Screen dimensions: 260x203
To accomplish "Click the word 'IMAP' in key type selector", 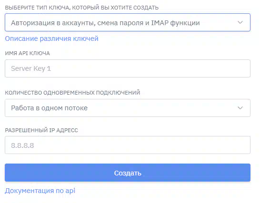I will click(160, 23).
